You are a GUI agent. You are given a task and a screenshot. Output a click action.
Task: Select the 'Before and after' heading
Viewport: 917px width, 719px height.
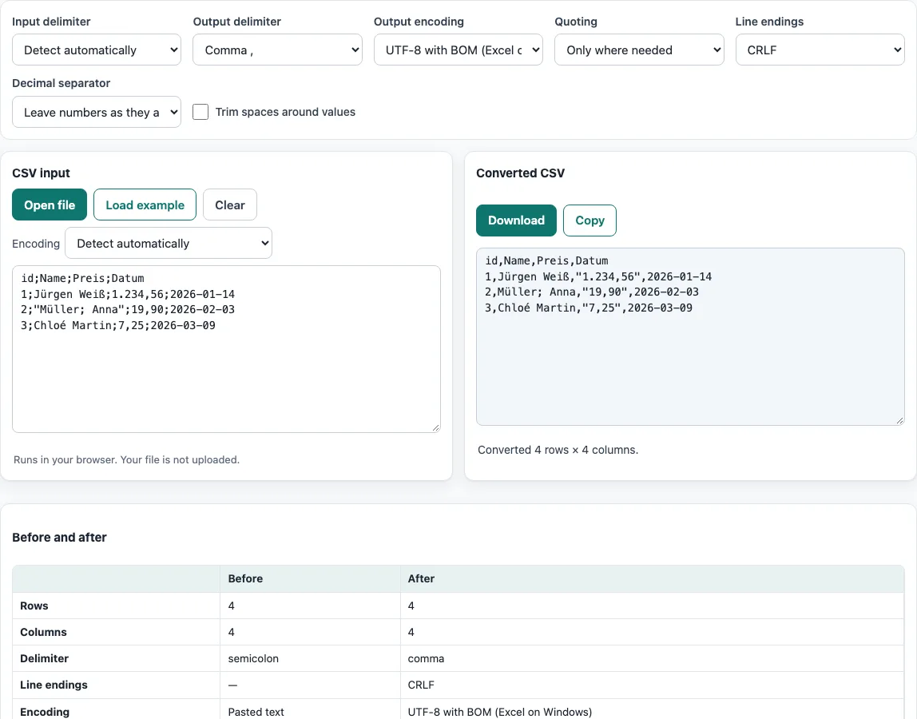point(60,537)
